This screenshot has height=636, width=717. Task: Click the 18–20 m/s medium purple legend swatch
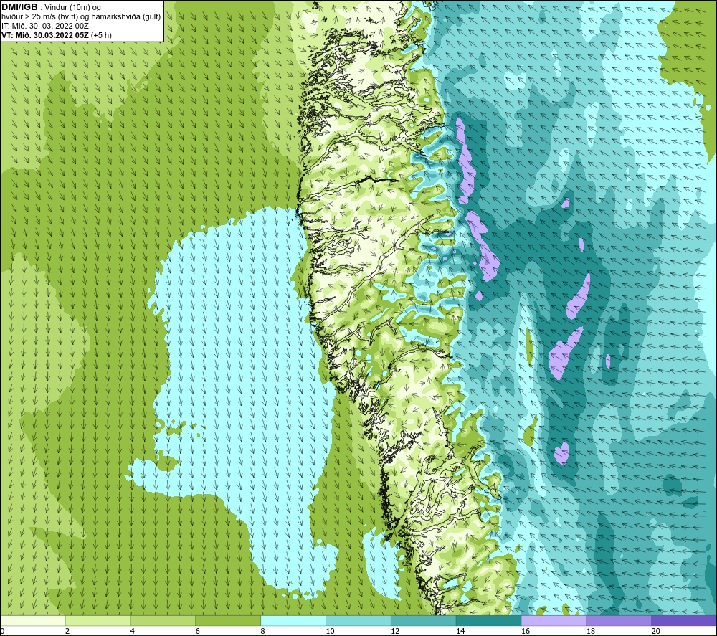click(x=619, y=620)
